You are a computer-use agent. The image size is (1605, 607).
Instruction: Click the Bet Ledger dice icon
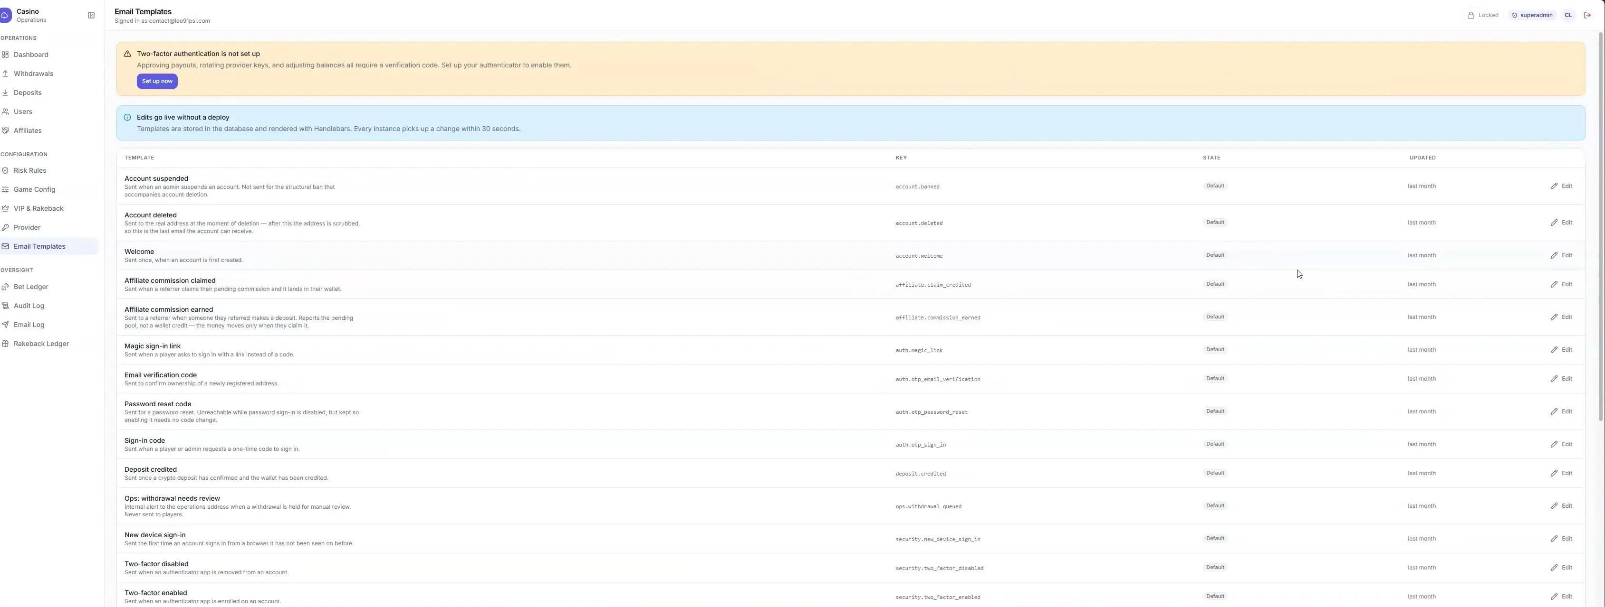tap(6, 287)
